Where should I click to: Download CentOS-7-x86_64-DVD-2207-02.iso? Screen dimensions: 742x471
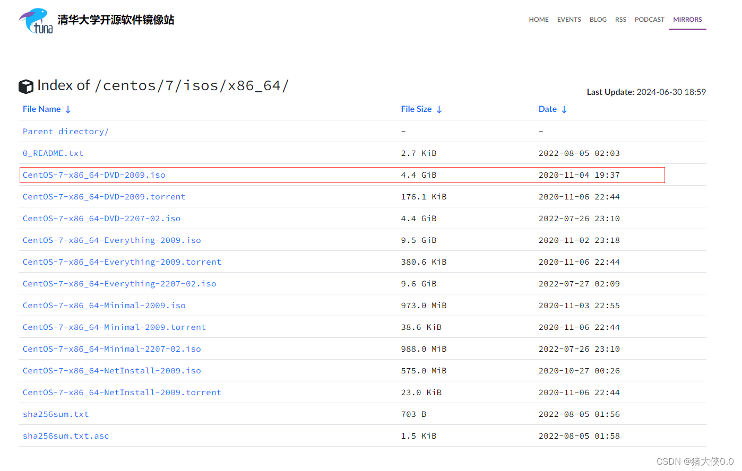tap(101, 219)
